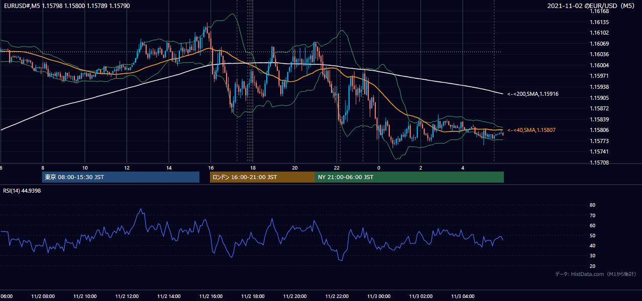This screenshot has width=642, height=301.
Task: Click price axis label 1.16135
Action: (599, 22)
